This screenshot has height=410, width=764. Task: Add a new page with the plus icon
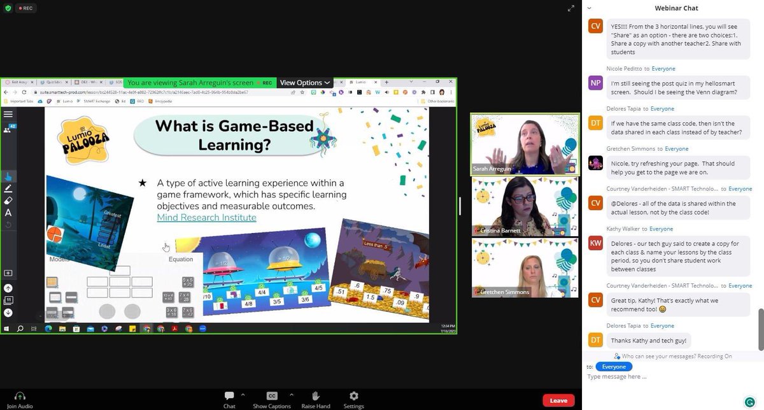(9, 272)
